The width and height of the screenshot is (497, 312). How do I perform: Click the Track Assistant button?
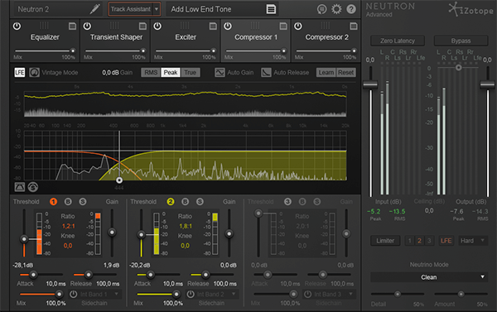(131, 9)
